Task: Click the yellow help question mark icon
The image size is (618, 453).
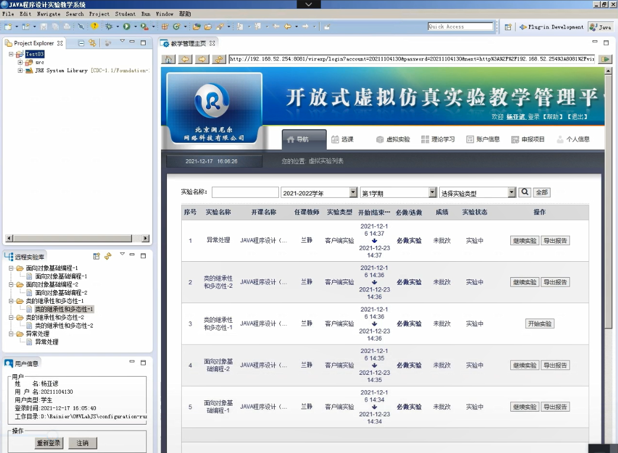Action: click(x=94, y=27)
